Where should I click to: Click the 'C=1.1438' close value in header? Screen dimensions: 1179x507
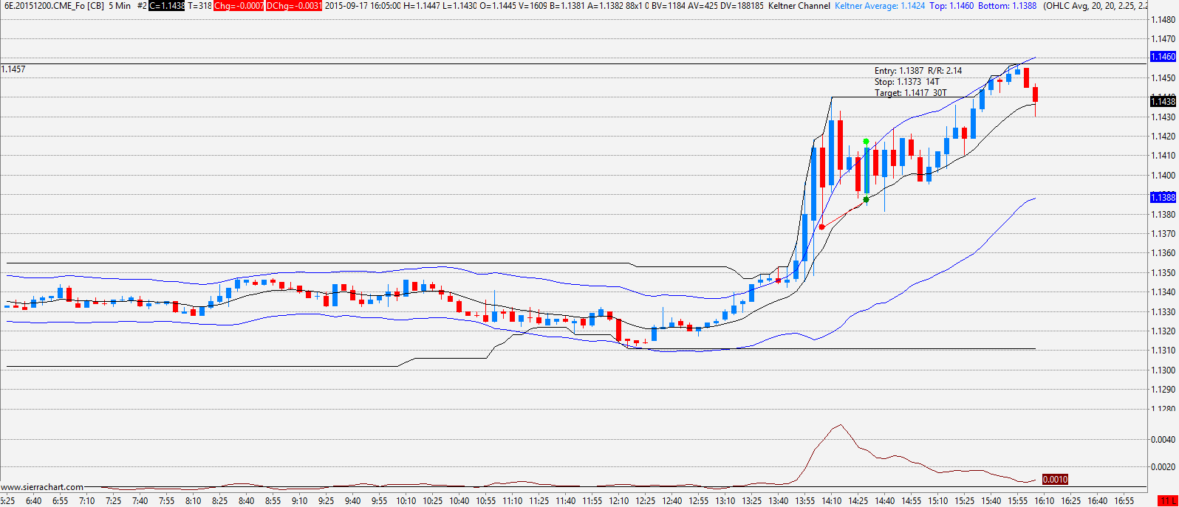[x=167, y=5]
